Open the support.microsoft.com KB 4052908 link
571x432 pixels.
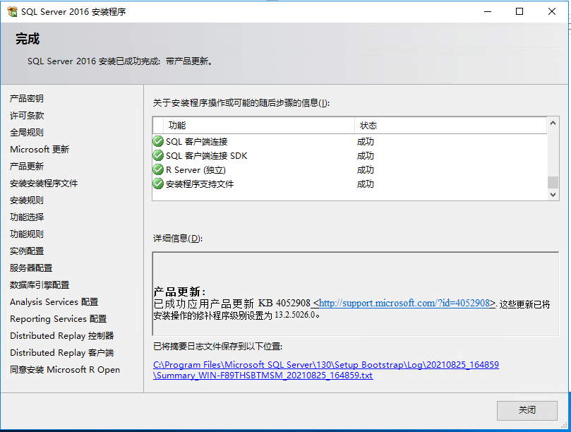coord(404,303)
